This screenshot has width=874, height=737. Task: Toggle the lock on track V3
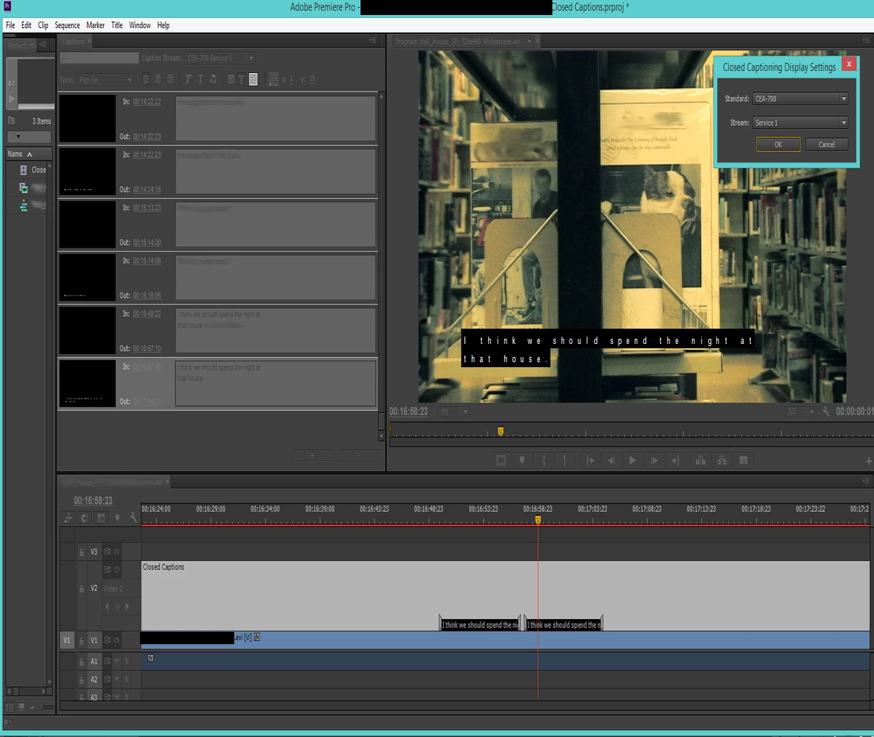coord(82,552)
